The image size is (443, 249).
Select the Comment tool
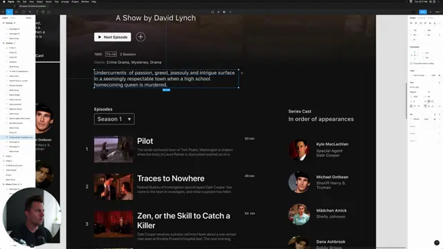point(49,12)
